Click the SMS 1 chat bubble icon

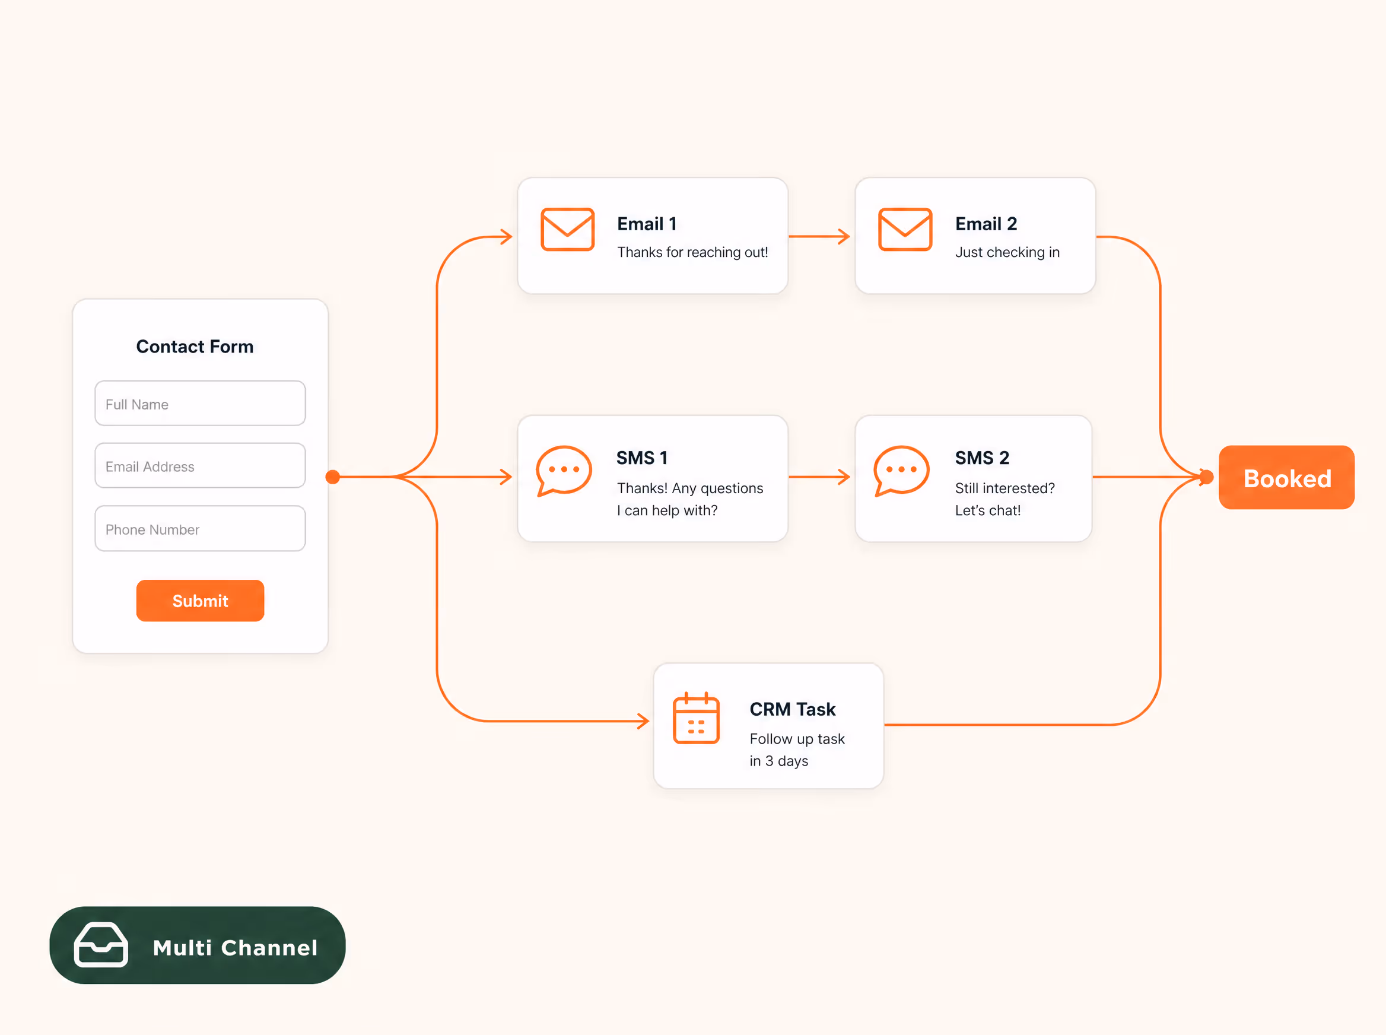pyautogui.click(x=564, y=471)
